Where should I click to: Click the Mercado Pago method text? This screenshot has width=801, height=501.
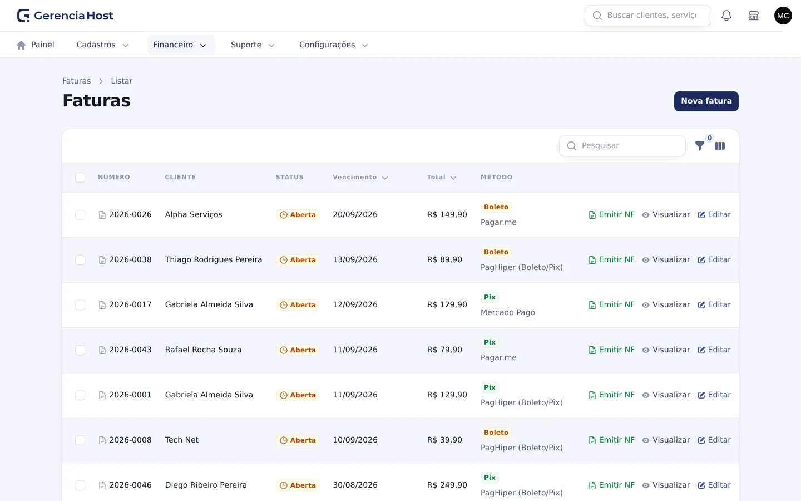tap(508, 313)
